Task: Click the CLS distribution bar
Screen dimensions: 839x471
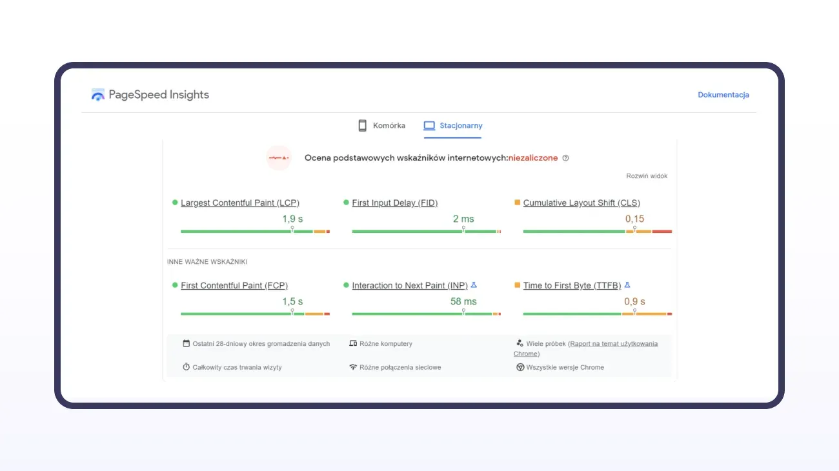Action: coord(598,231)
